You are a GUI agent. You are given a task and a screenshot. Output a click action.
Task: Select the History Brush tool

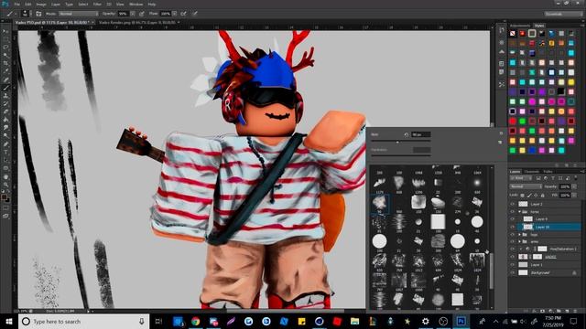click(5, 103)
